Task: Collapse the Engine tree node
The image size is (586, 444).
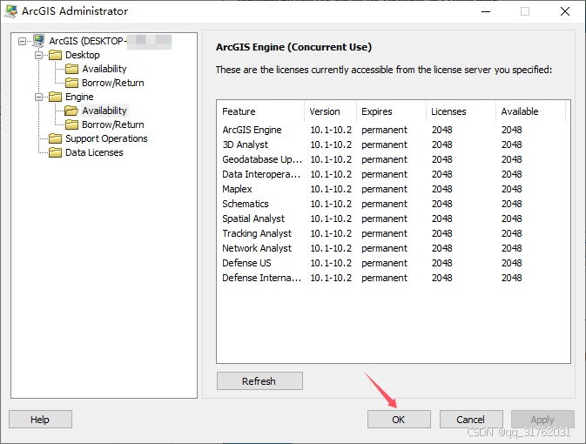Action: tap(39, 98)
